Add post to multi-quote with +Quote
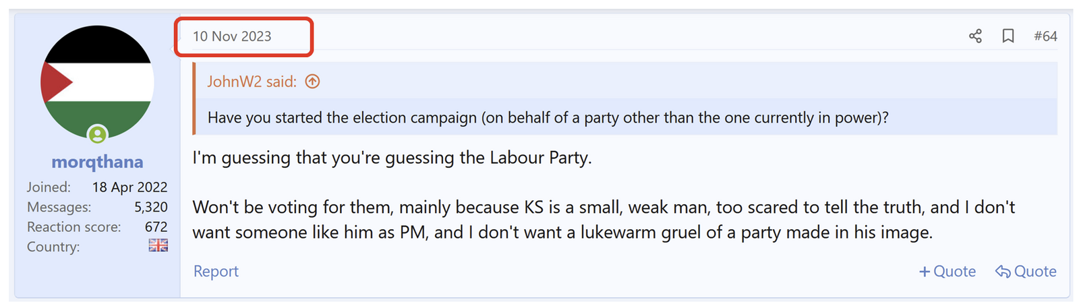 point(947,271)
